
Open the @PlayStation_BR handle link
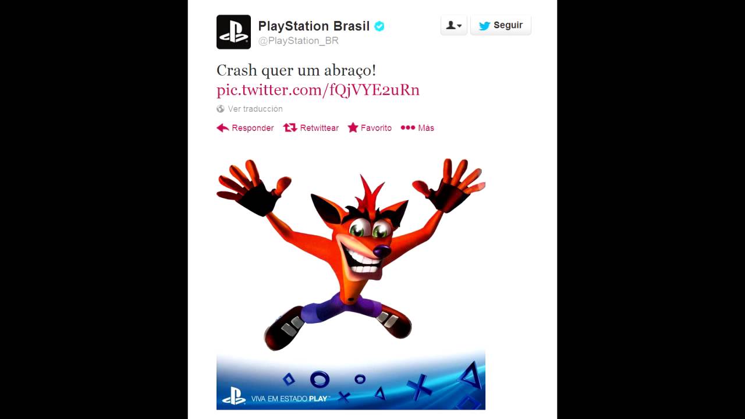click(298, 41)
